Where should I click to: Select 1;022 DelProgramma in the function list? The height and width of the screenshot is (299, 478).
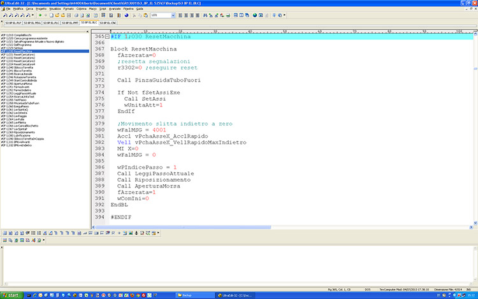[16, 45]
